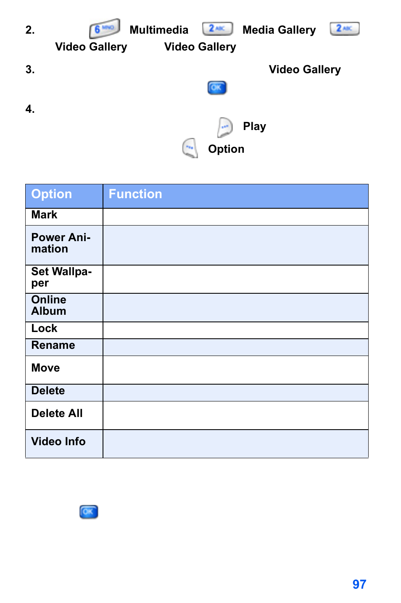Select the Multimedia label in step 2

tap(159, 30)
